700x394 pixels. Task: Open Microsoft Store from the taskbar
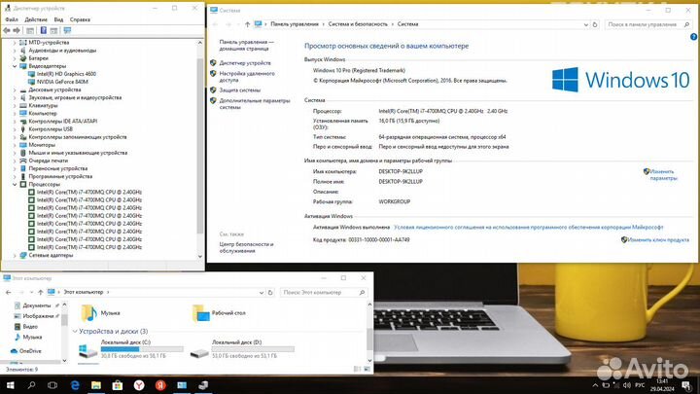coord(118,385)
